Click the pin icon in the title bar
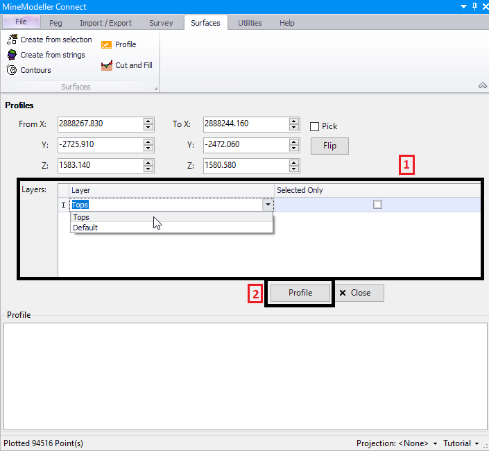Image resolution: width=489 pixels, height=451 pixels. click(474, 6)
